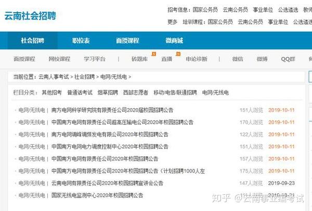Open 中国南方电网有限责任公司2020年校园招聘公告 with 157 views
The width and height of the screenshot is (312, 211).
tap(105, 159)
